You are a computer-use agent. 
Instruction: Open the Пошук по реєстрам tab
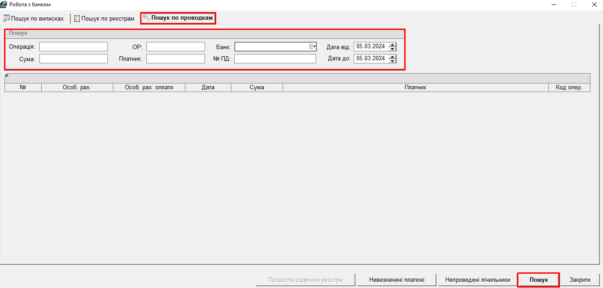point(104,19)
